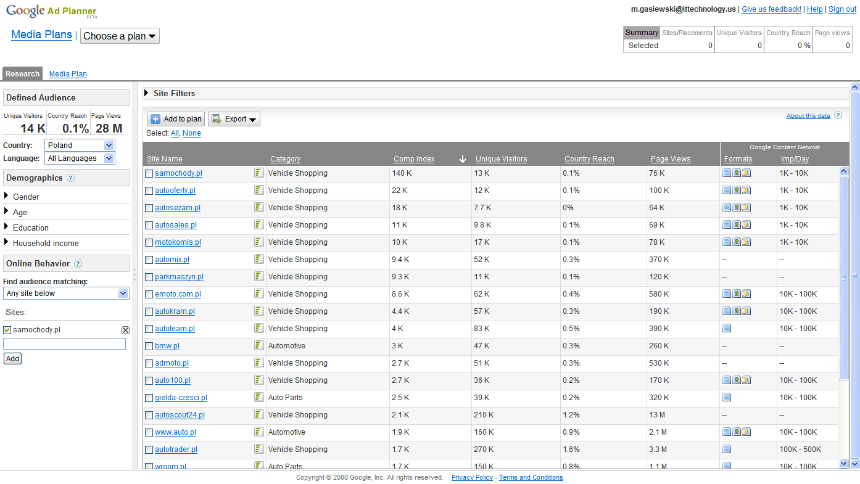Expand the Household income demographic
The image size is (860, 484).
click(6, 242)
